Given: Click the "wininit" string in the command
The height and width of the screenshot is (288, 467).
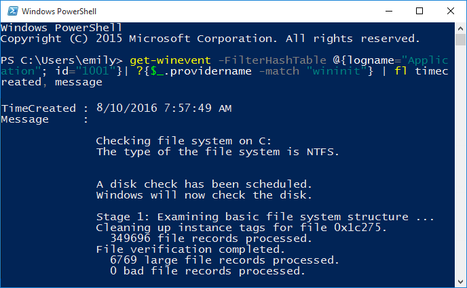Looking at the screenshot, I should coord(338,71).
